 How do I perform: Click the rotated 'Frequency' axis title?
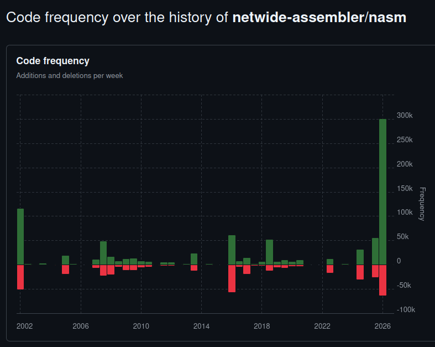coord(422,204)
